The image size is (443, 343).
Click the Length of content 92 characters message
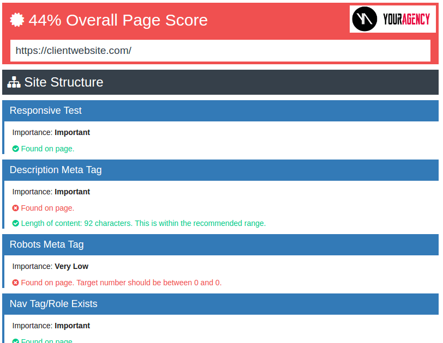[x=143, y=223]
